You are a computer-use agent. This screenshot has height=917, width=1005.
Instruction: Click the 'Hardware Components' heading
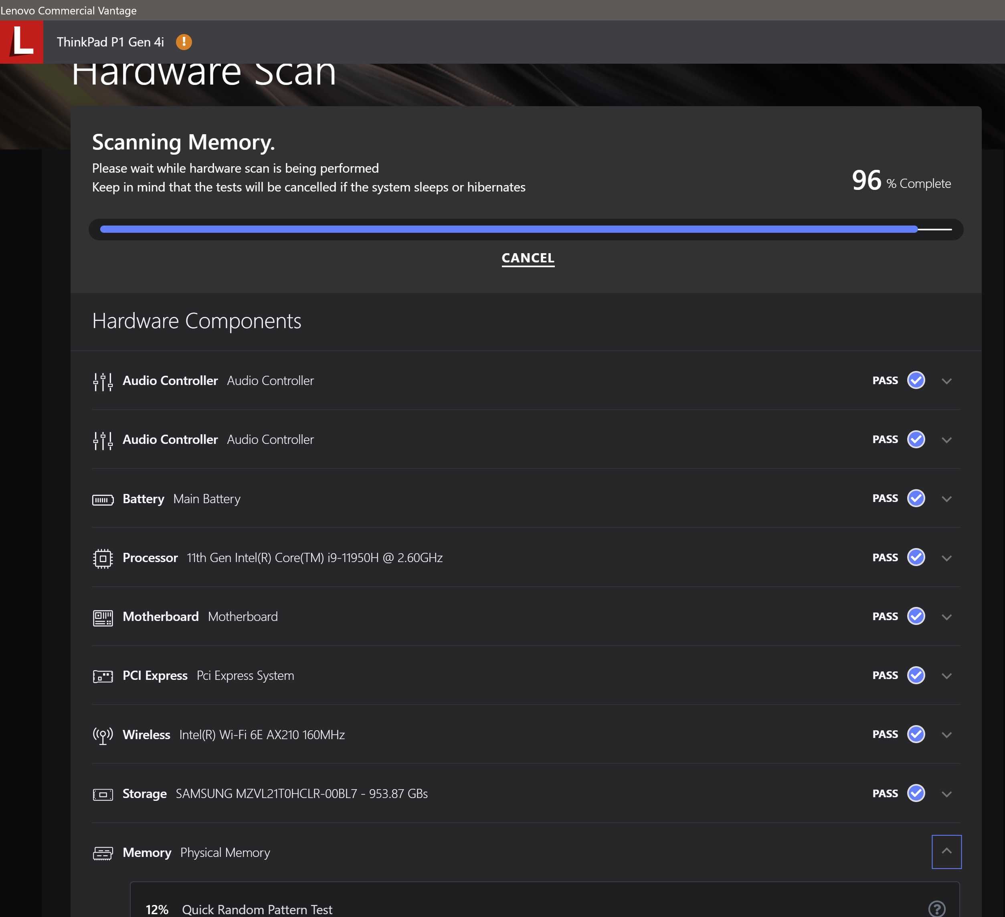click(197, 321)
